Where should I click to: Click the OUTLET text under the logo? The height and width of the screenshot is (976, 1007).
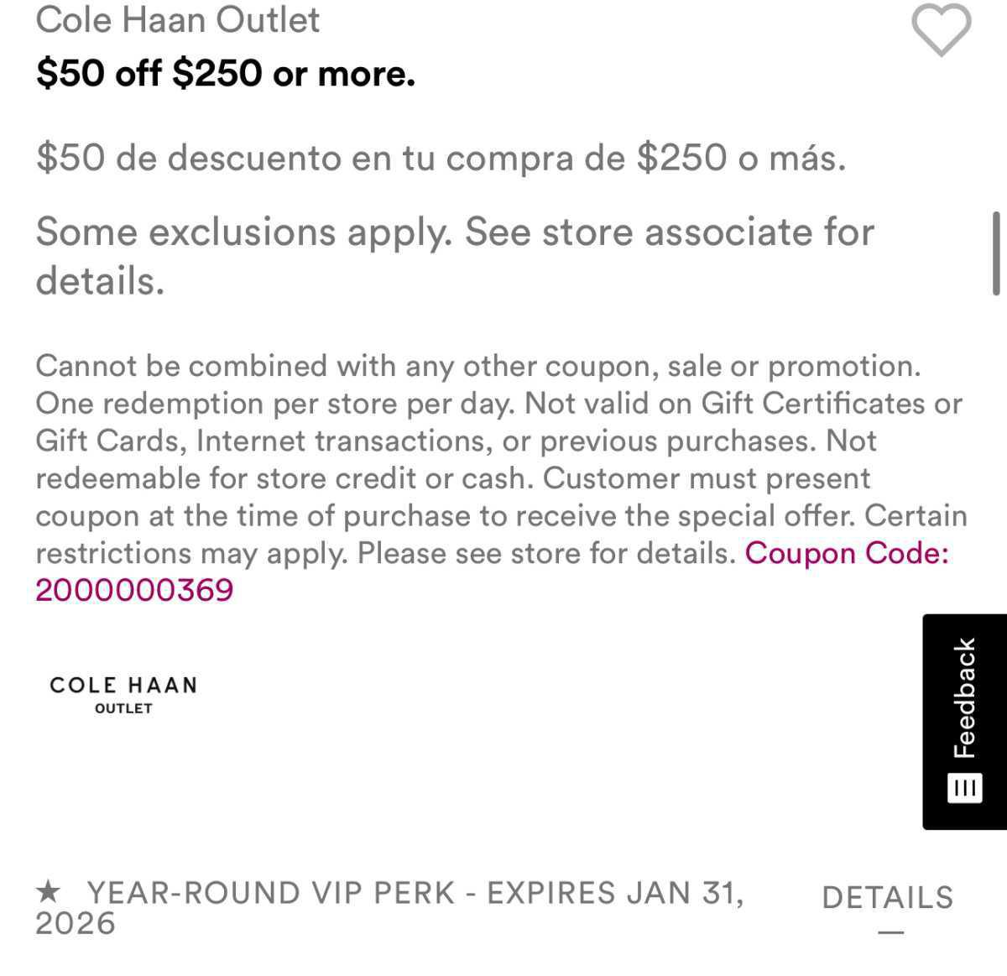click(123, 708)
